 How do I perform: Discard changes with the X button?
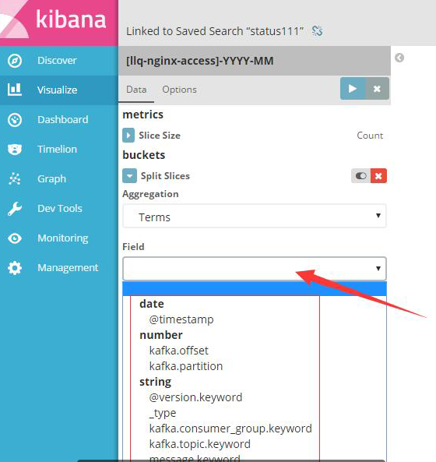coord(377,88)
